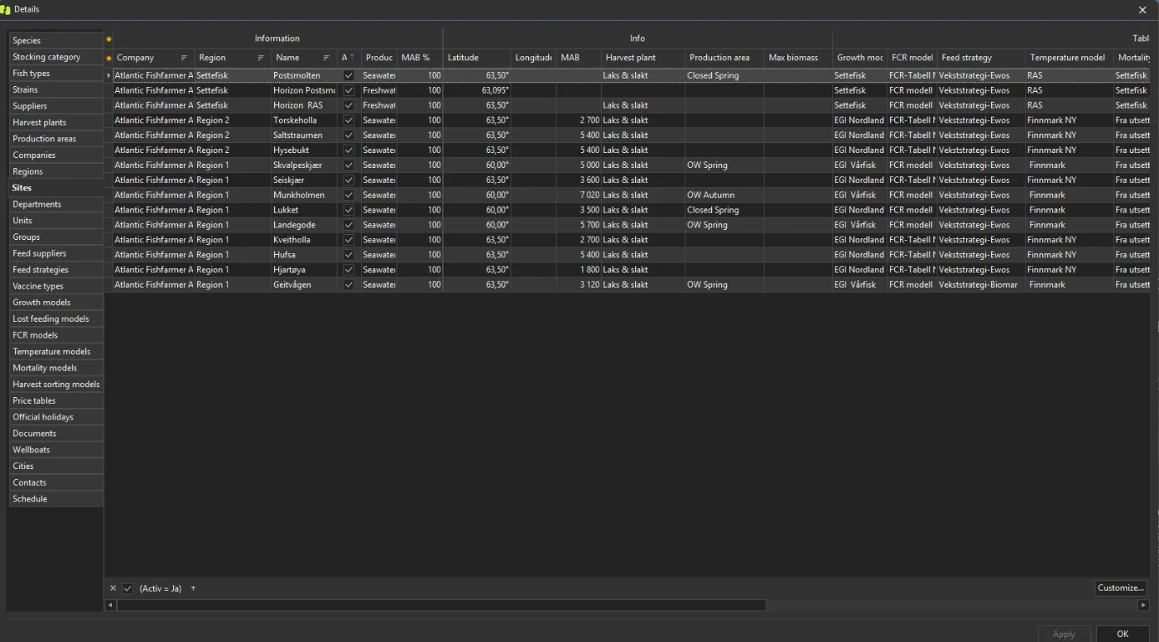
Task: Open the Company column filter icon
Action: (184, 58)
